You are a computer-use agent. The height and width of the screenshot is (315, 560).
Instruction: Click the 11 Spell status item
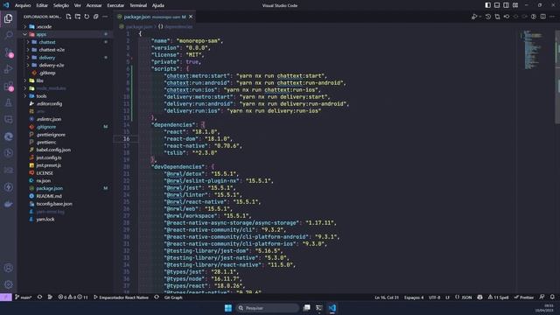498,297
